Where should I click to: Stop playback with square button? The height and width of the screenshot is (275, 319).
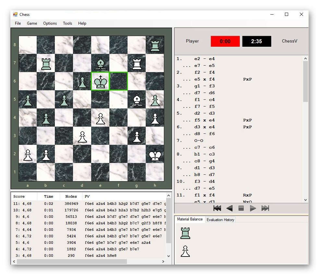(x=241, y=208)
